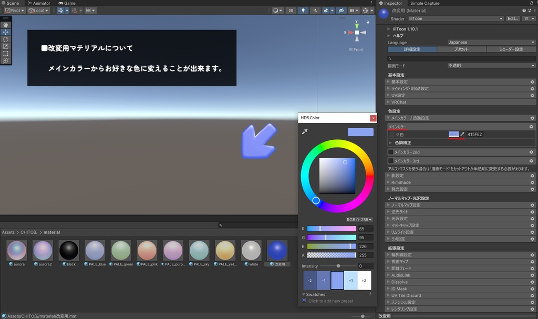Screen dimensions: 538x319
Task: Open the プリセット tab
Action: (461, 49)
